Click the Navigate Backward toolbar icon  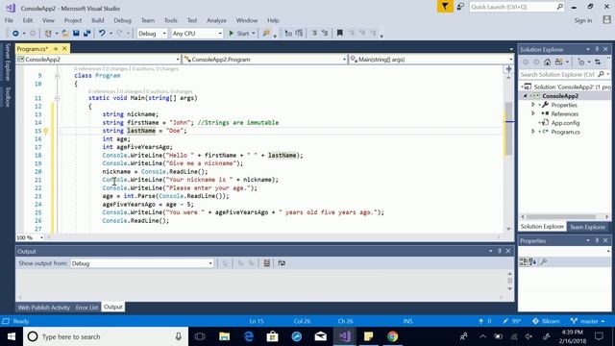point(15,34)
